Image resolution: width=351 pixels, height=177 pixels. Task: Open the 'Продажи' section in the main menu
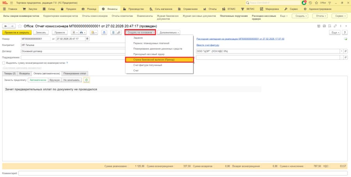(69, 9)
